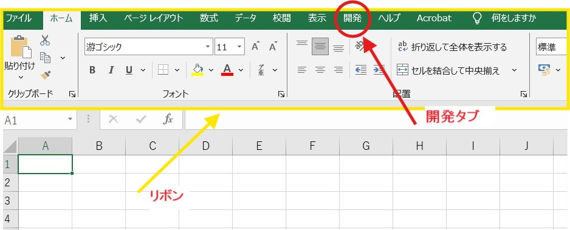The image size is (570, 230).
Task: Click the Decrease Indent icon
Action: click(x=360, y=70)
